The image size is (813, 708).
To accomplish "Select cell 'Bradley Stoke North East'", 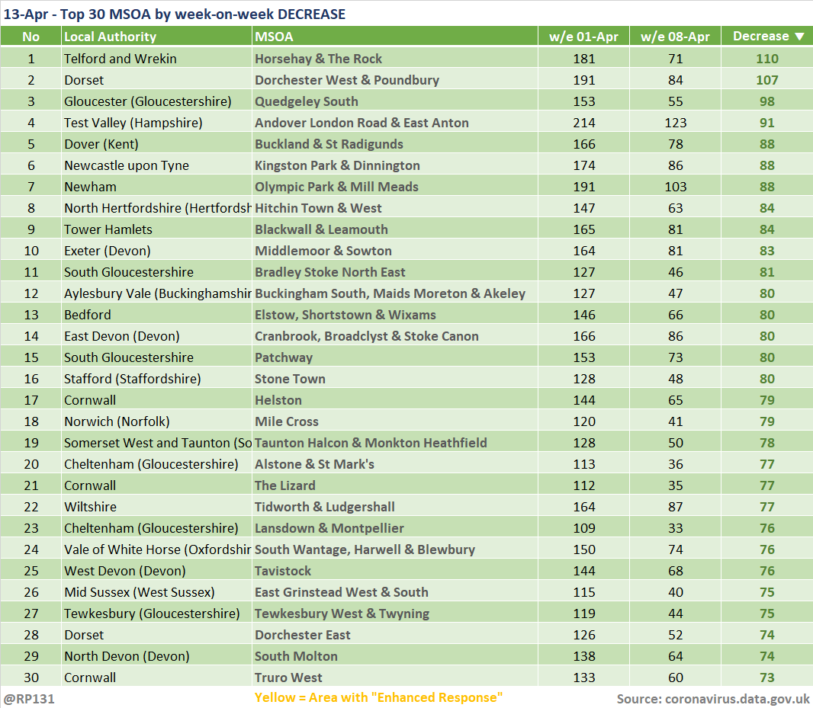I will (x=394, y=271).
